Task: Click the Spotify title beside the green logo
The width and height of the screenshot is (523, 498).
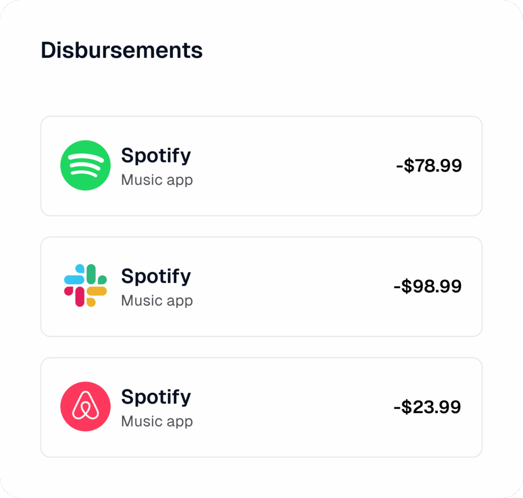Action: point(156,155)
